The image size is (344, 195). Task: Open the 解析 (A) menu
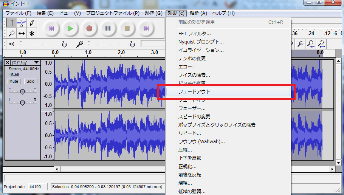[198, 13]
